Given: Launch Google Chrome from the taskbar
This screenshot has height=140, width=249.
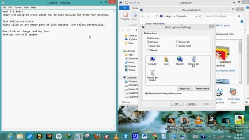Looking at the screenshot, I should point(154,136).
